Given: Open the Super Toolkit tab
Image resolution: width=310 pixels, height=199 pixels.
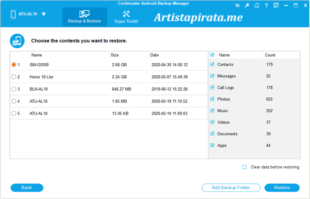Looking at the screenshot, I should click(126, 17).
